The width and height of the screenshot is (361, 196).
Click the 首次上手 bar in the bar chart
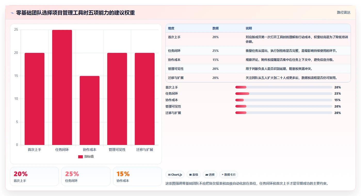[x=35, y=99]
